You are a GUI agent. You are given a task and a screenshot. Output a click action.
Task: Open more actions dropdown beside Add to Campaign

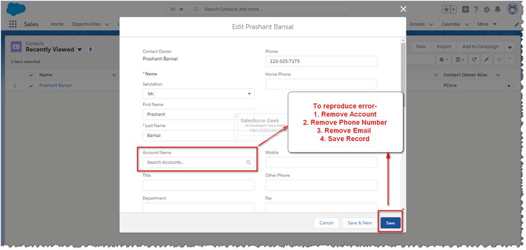510,47
